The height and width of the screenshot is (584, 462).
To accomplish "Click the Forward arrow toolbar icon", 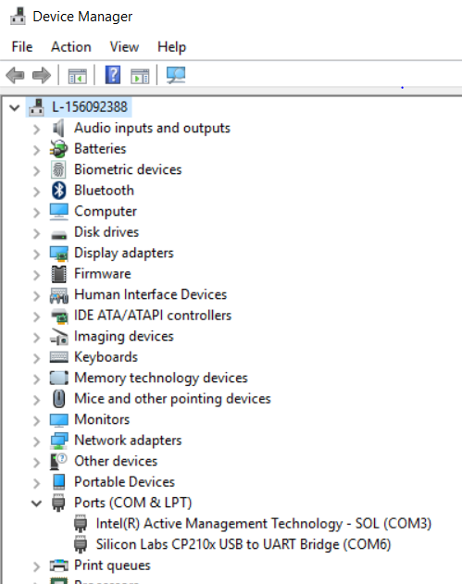I will (42, 75).
